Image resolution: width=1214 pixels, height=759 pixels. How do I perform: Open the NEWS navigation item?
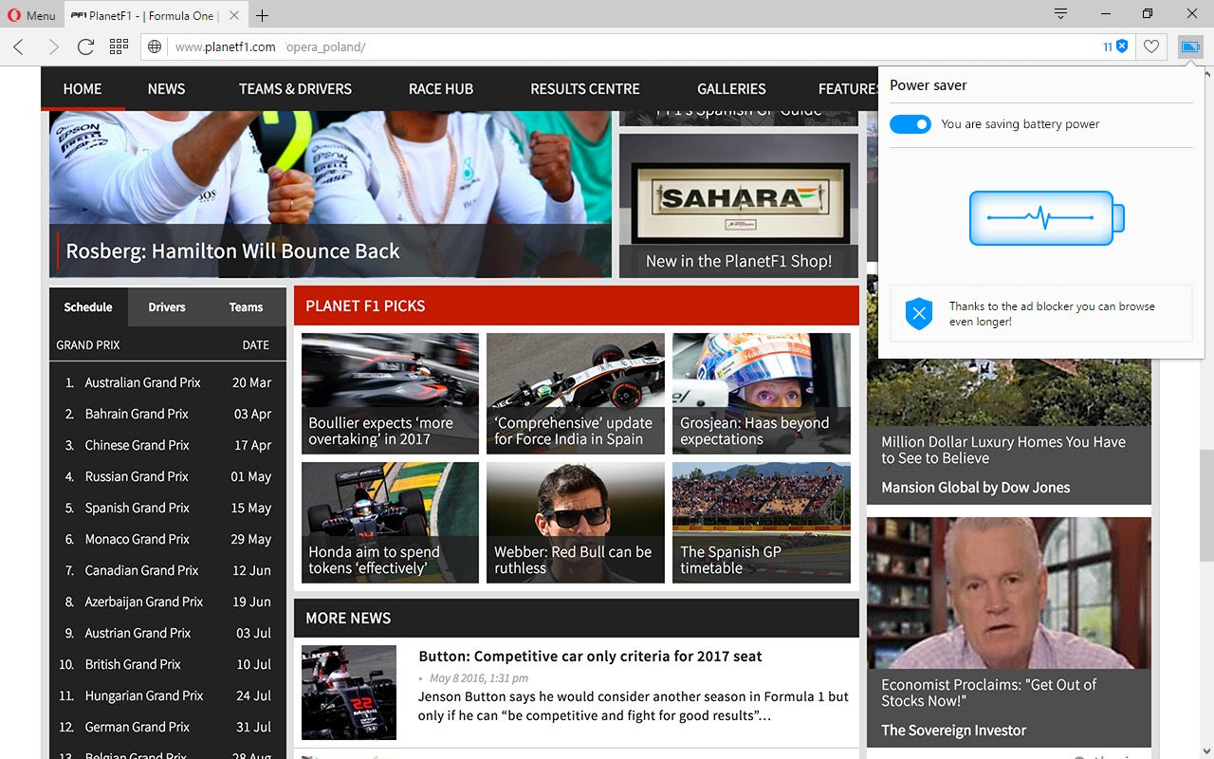tap(166, 89)
